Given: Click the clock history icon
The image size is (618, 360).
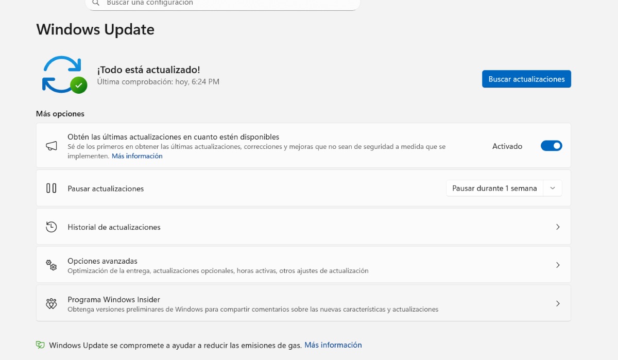Looking at the screenshot, I should [51, 227].
